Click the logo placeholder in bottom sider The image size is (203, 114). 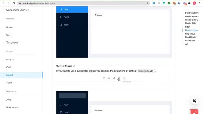tap(72, 96)
